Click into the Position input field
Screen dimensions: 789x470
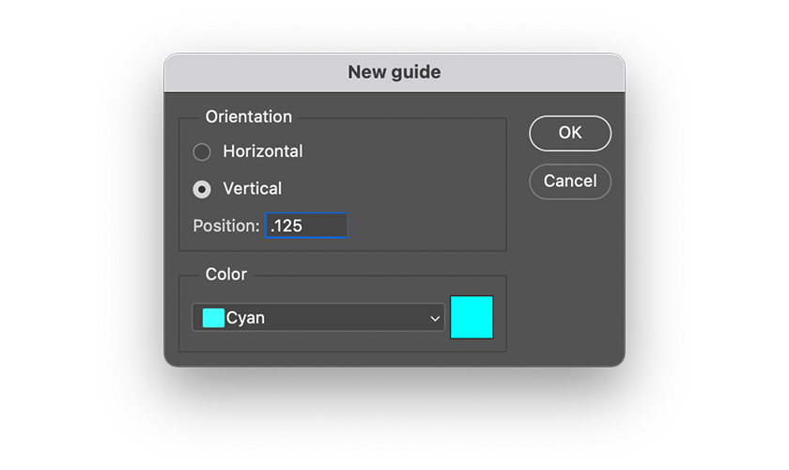[306, 226]
